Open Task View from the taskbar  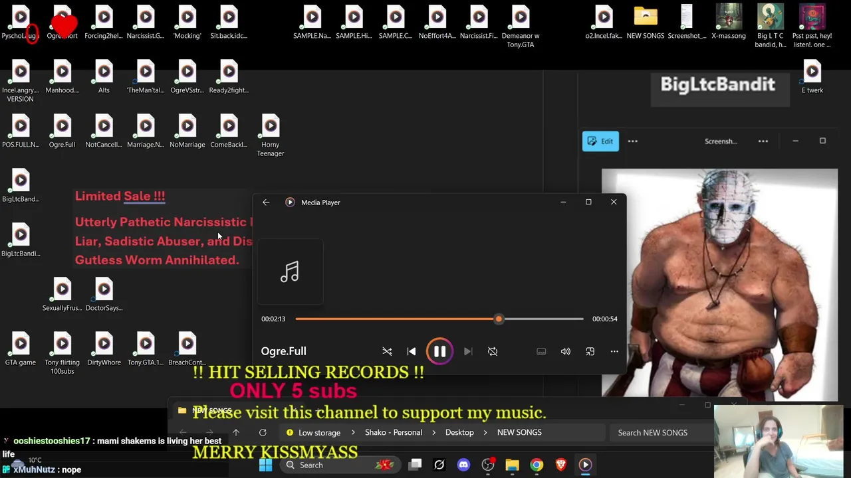(x=415, y=465)
